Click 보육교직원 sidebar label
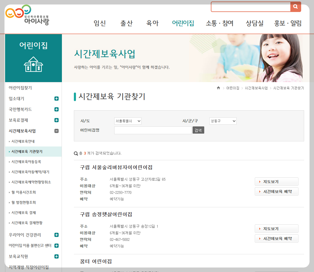Image resolution: width=314 pixels, height=272 pixels. click(18, 256)
